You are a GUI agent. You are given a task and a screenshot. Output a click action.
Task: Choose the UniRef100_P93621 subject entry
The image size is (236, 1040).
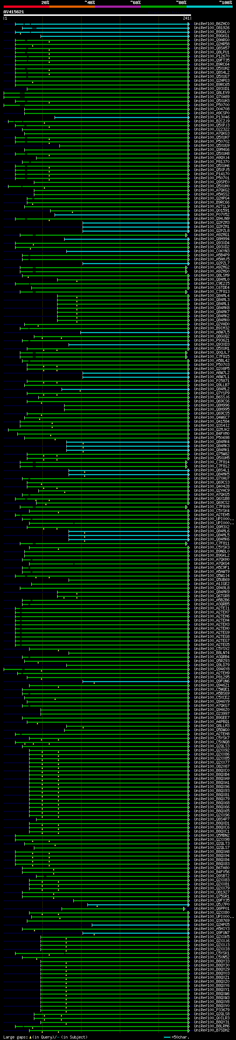(x=211, y=341)
